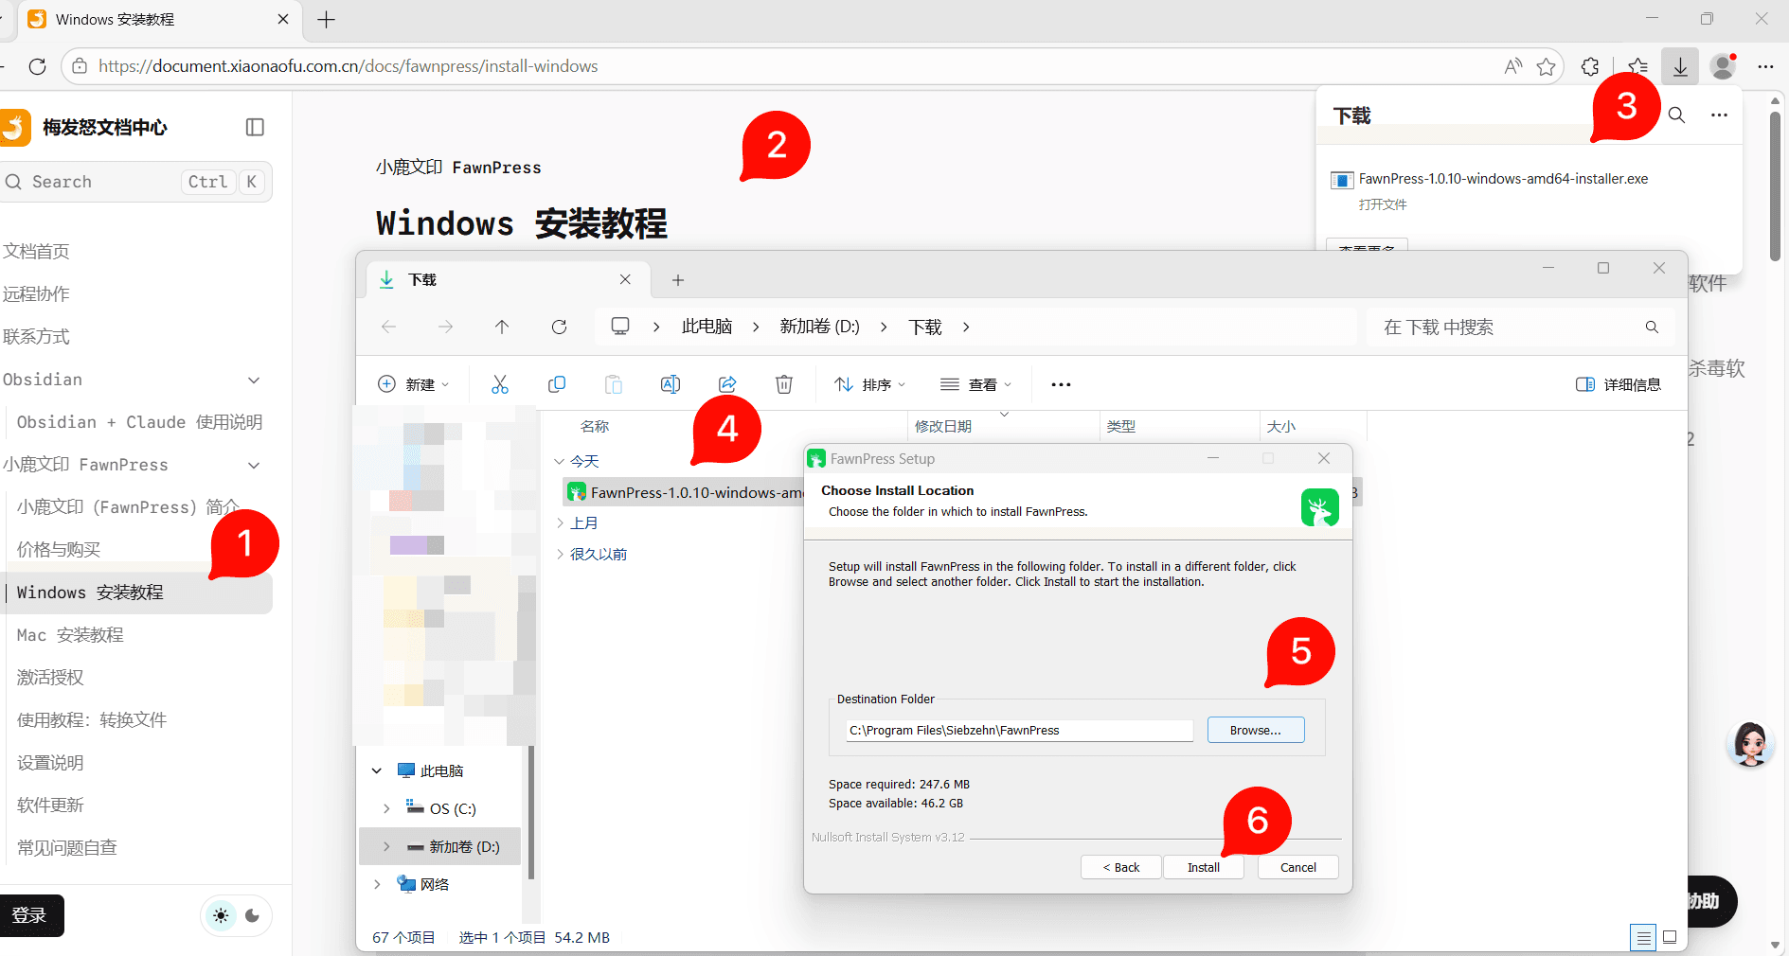Switch Explorer to details list view icon
This screenshot has width=1789, height=956.
pyautogui.click(x=1643, y=937)
